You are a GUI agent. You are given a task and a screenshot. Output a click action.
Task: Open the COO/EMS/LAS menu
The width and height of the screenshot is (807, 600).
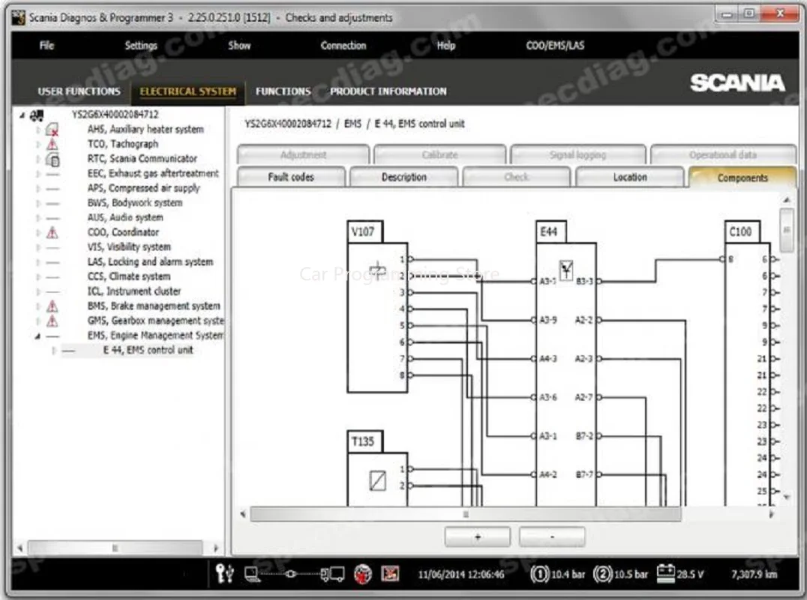pyautogui.click(x=555, y=45)
